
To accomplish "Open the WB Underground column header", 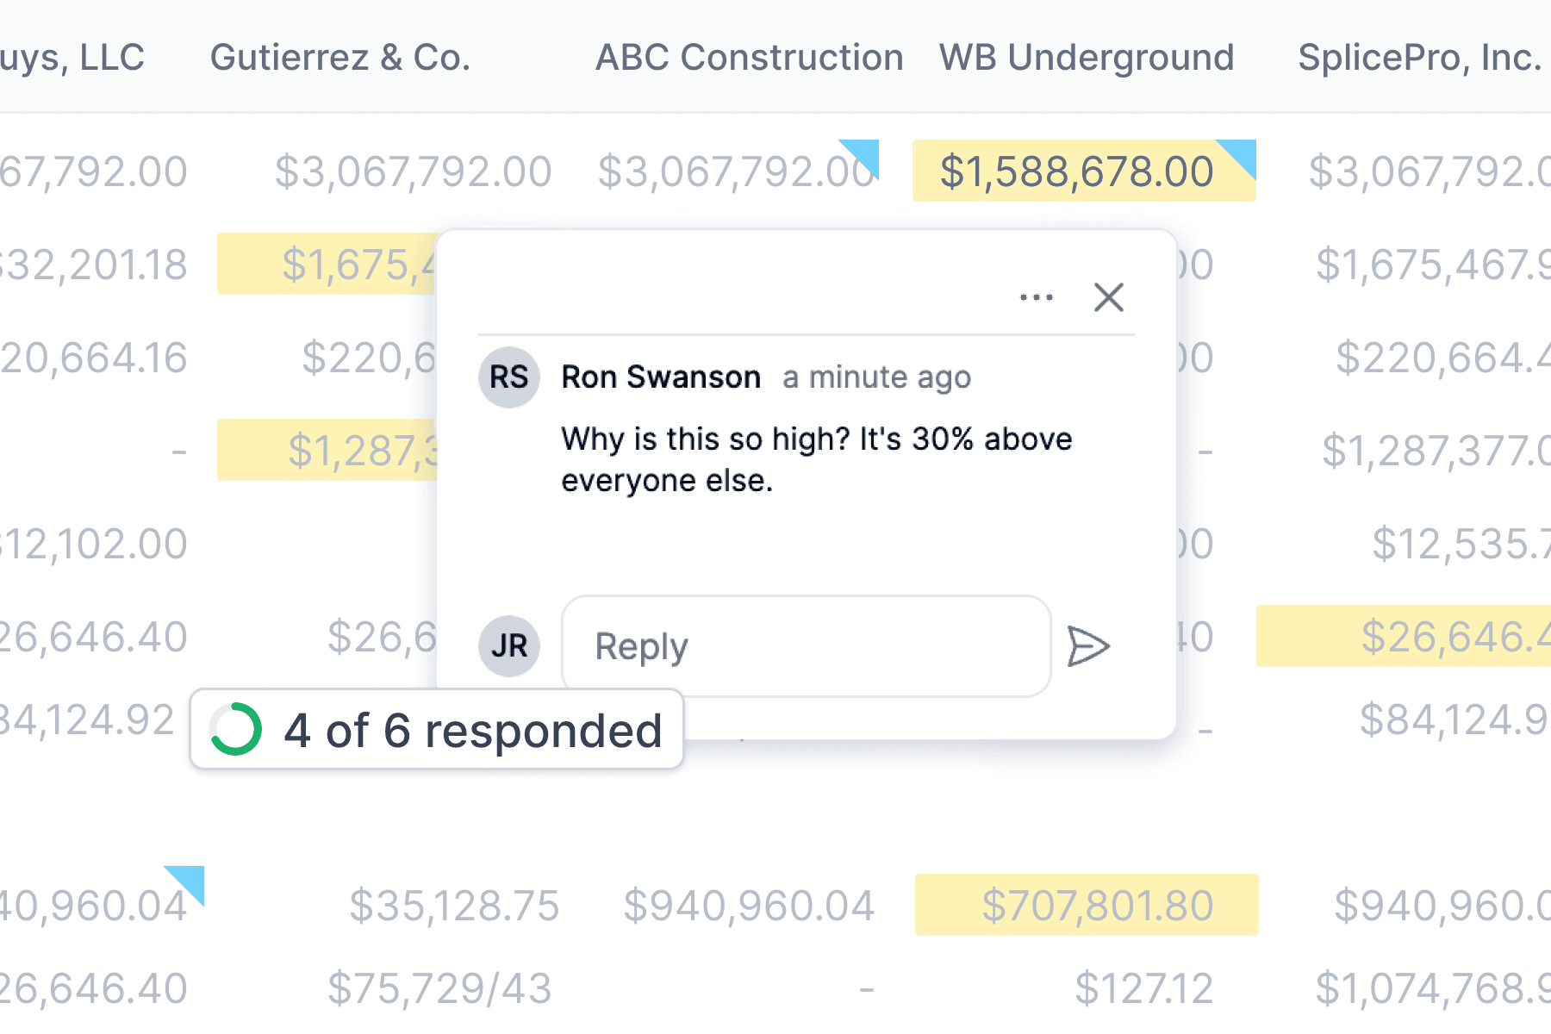I will click(x=1085, y=57).
